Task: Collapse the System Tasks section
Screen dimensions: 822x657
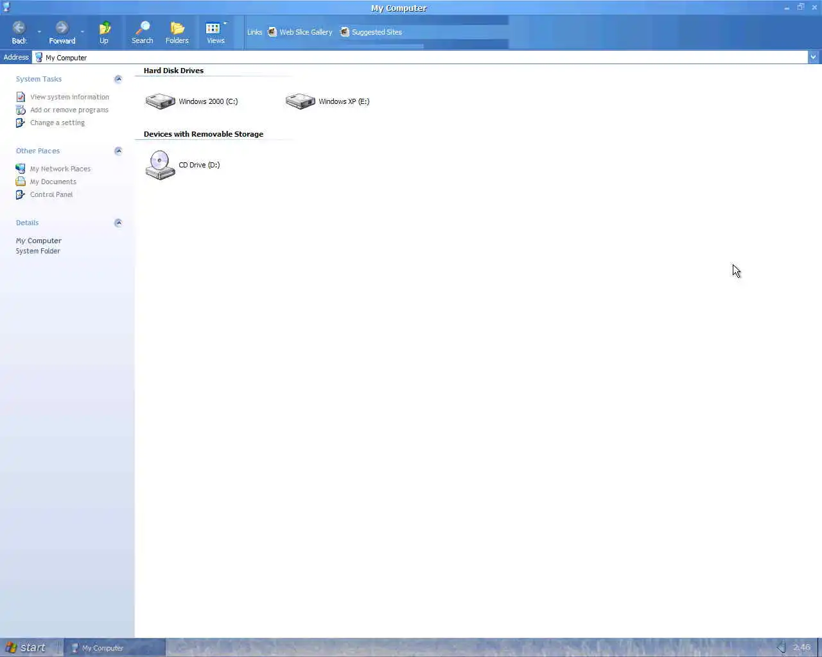Action: point(118,80)
